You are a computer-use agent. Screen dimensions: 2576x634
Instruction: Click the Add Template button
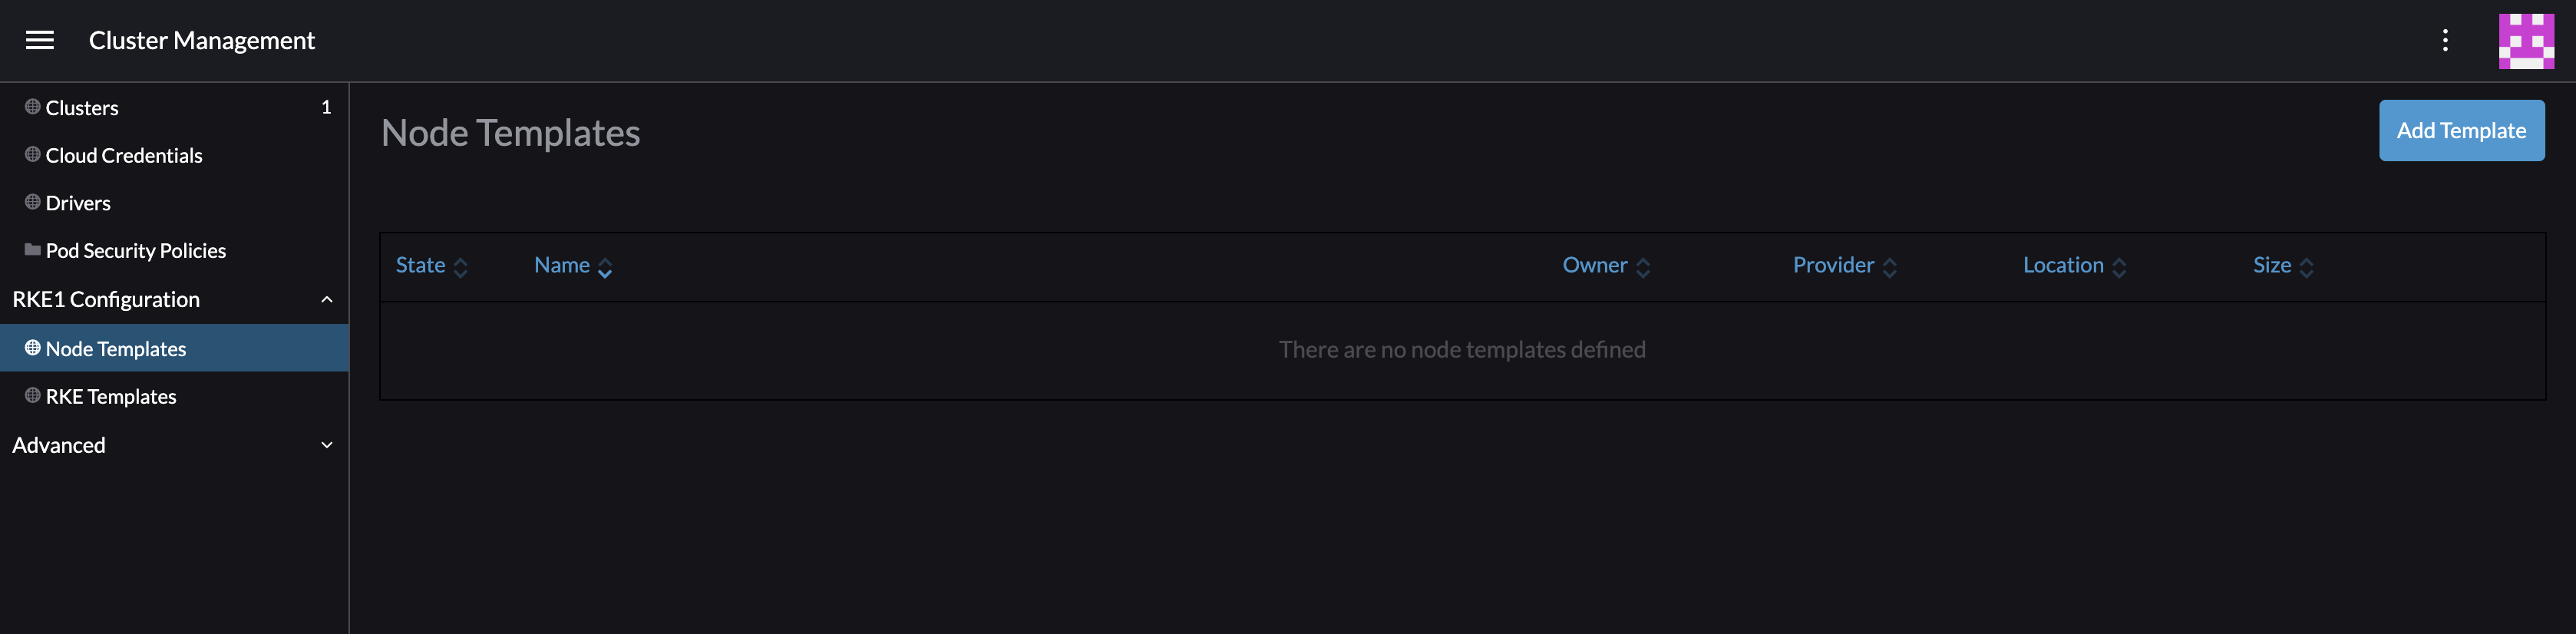(x=2461, y=130)
